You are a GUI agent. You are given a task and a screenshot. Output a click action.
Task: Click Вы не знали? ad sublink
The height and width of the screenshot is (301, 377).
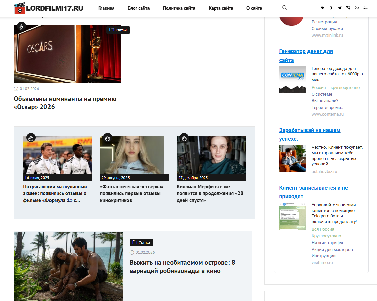point(325,101)
